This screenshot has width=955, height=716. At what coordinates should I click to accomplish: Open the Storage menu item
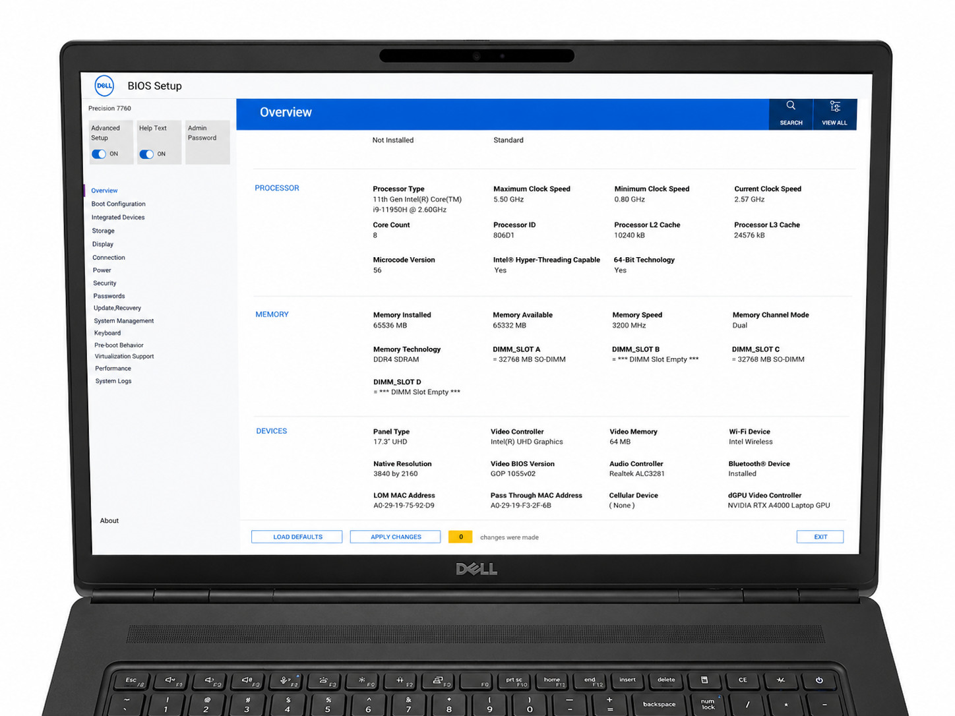pos(103,231)
